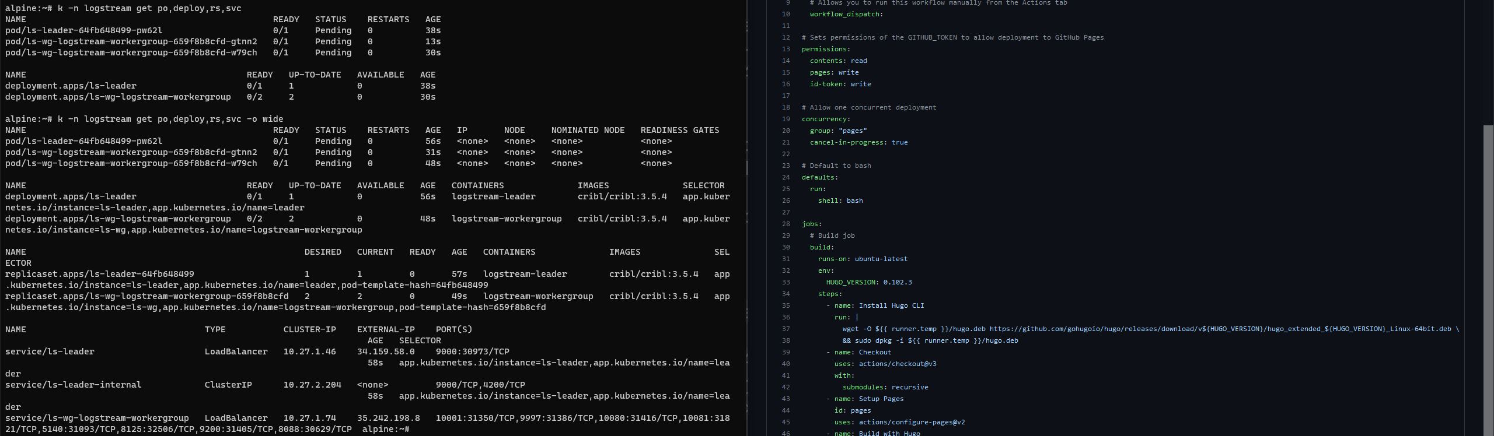1494x436 pixels.
Task: Click the 'ClusterIP' service type
Action: tap(228, 385)
